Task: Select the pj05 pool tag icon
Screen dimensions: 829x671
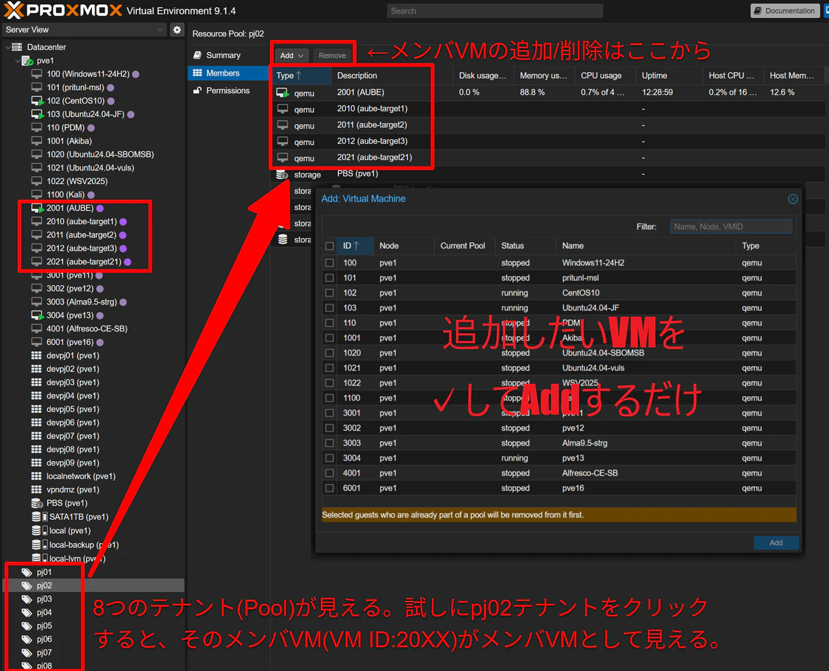Action: (x=27, y=625)
